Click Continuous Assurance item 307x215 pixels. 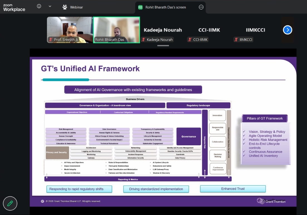tap(266, 152)
